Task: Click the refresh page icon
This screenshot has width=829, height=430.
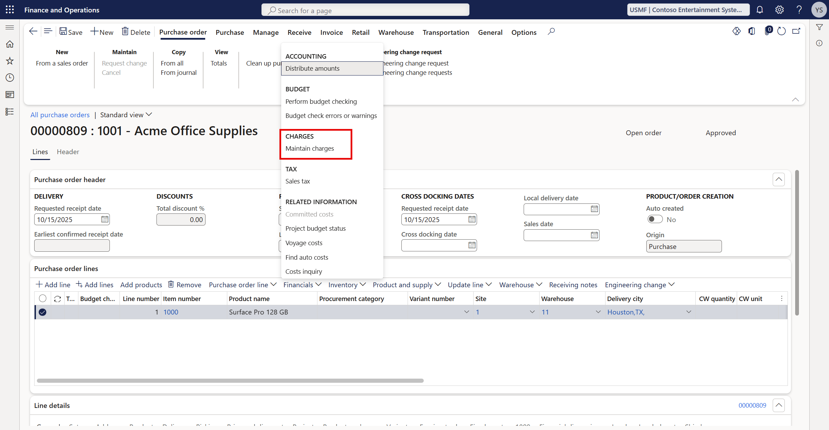Action: pyautogui.click(x=781, y=31)
